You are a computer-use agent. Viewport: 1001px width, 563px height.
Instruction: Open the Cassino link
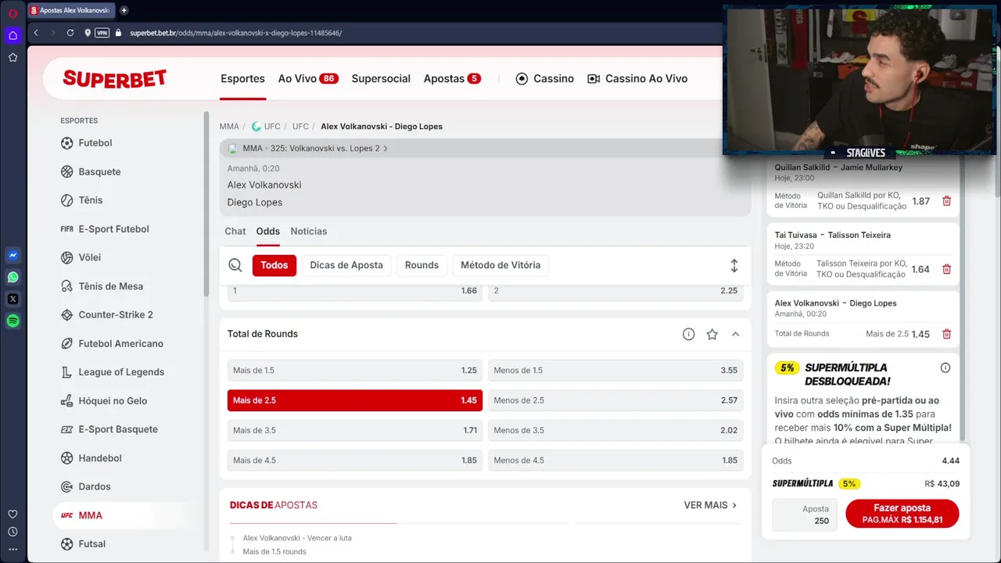pyautogui.click(x=545, y=79)
